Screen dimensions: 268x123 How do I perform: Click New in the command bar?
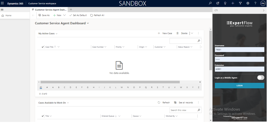pyautogui.click(x=57, y=15)
